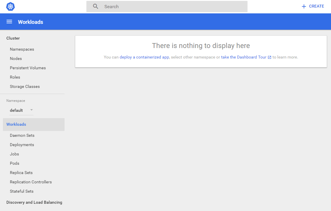This screenshot has width=331, height=211.
Task: Go to Nodes page
Action: 16,58
